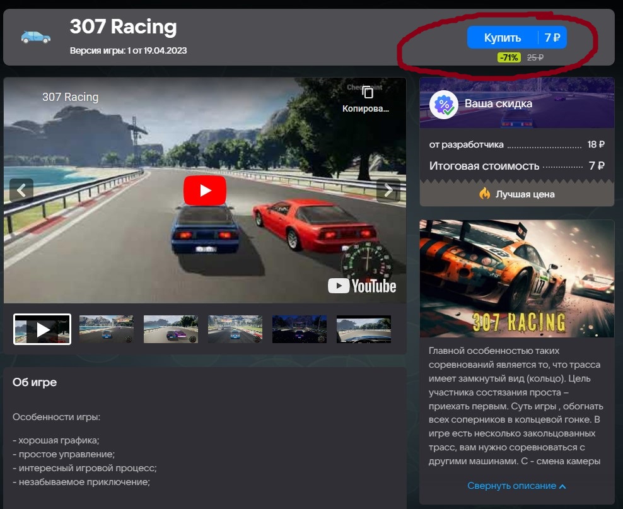Select the video thumbnail with play arrow
This screenshot has height=509, width=623.
[x=42, y=329]
